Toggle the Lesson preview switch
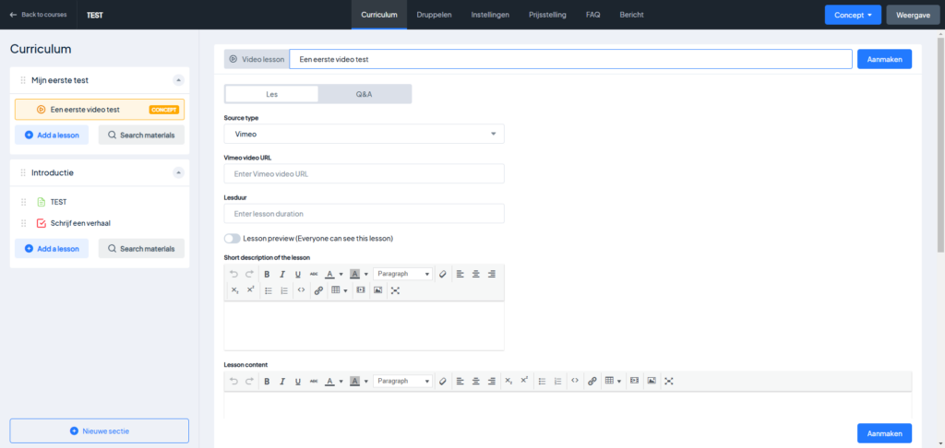 [x=232, y=239]
